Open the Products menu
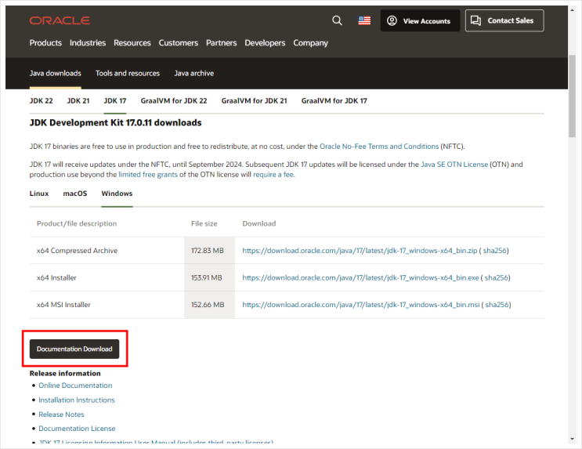Viewport: 582px width, 449px height. [x=45, y=43]
